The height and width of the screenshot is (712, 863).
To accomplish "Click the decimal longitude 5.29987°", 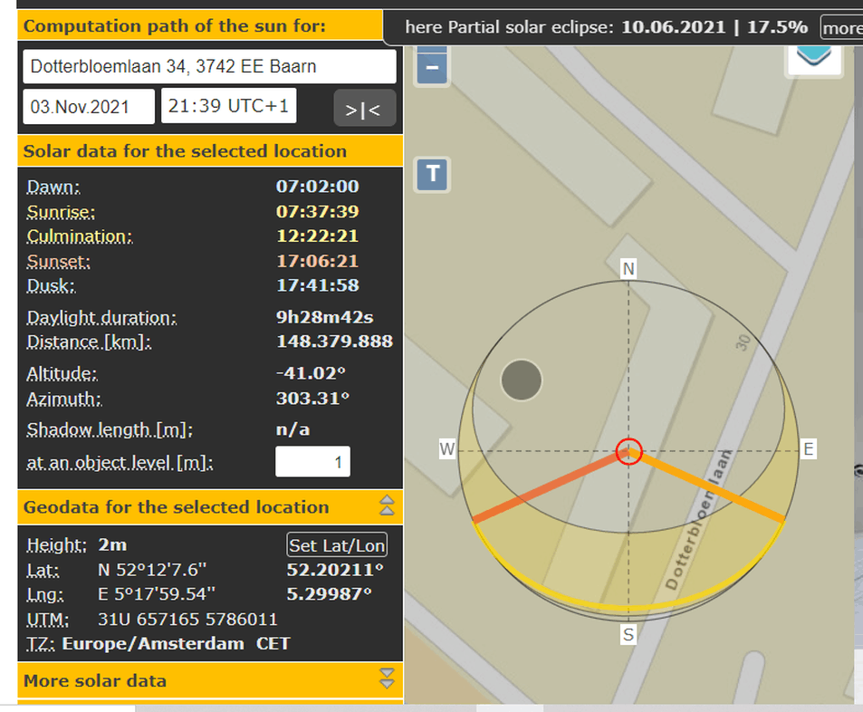I will pyautogui.click(x=329, y=594).
